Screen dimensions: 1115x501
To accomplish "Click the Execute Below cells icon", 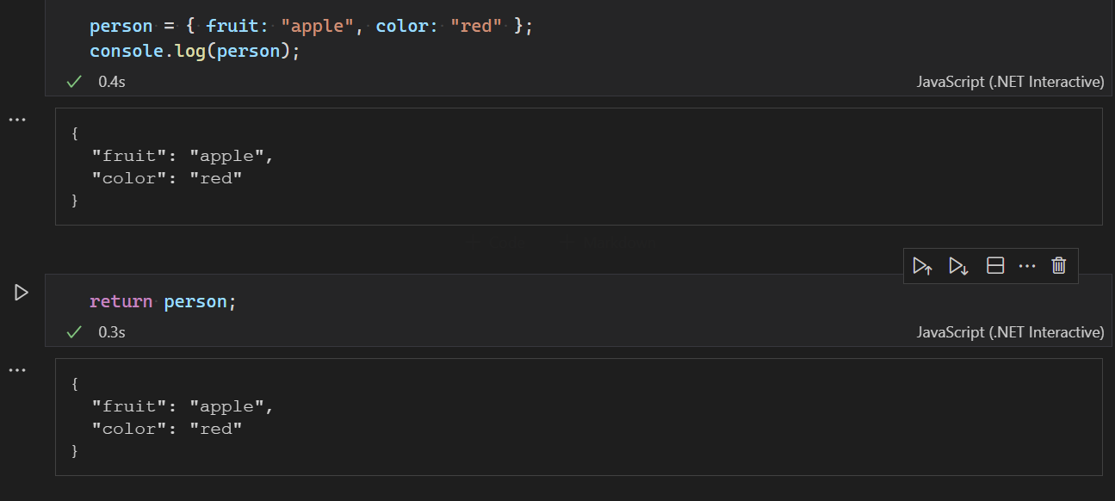I will point(958,266).
